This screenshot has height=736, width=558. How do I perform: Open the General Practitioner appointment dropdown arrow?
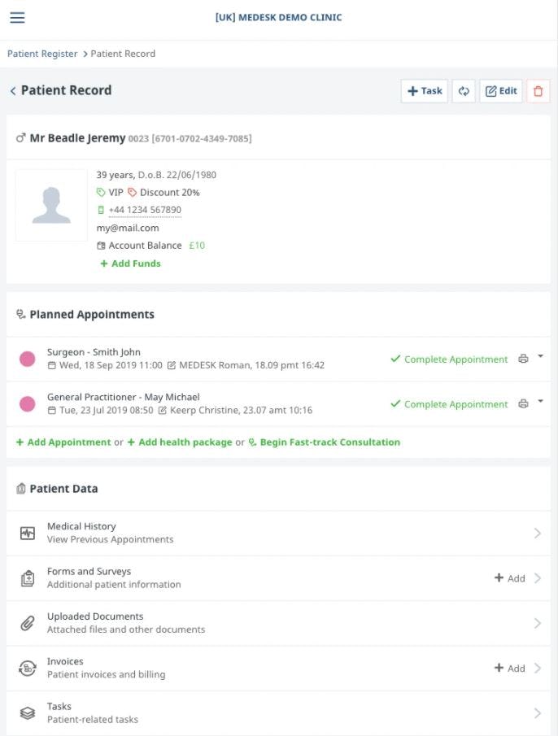538,401
